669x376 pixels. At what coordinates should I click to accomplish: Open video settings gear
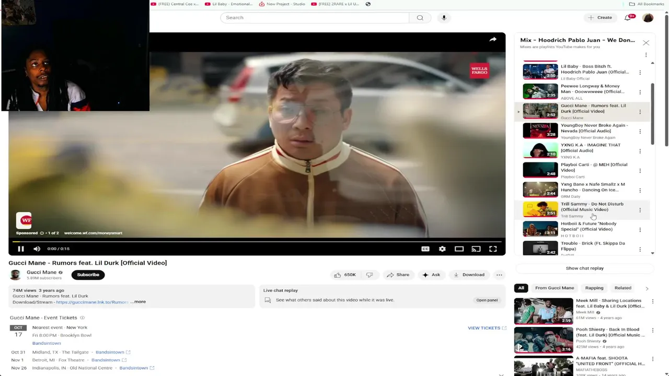tap(442, 249)
